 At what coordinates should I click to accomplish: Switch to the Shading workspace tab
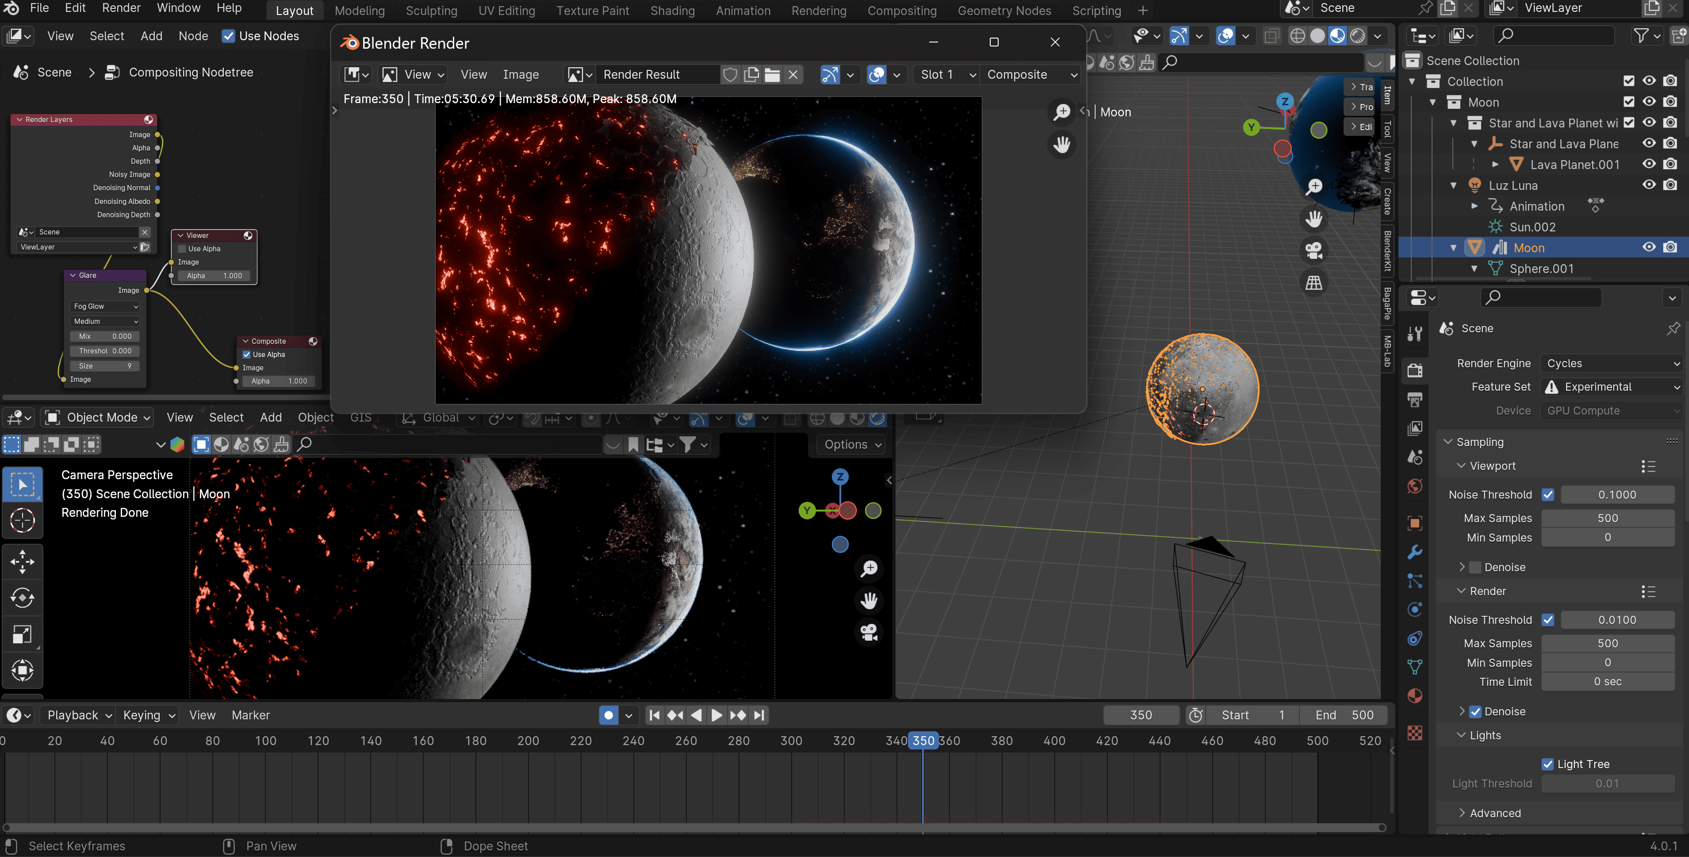coord(672,11)
